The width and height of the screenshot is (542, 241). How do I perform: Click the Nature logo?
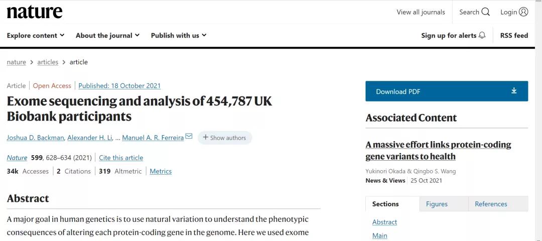tap(35, 12)
